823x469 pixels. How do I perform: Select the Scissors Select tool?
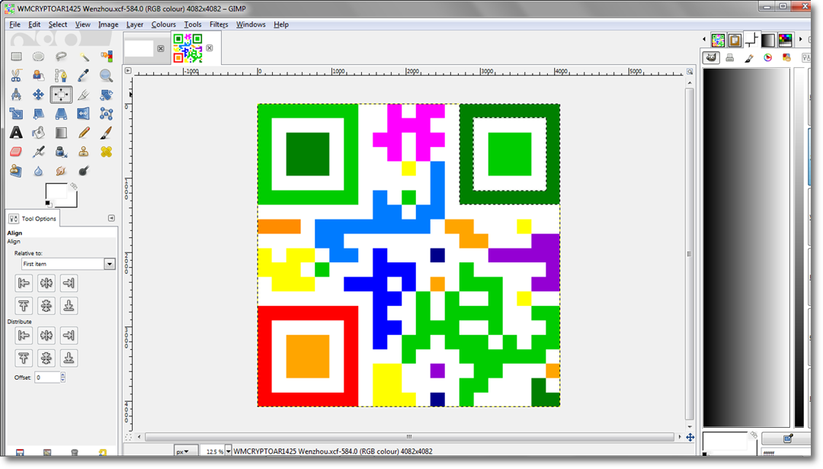16,75
